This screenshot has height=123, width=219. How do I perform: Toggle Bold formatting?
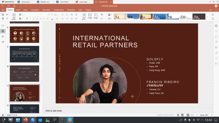pyautogui.click(x=27, y=19)
